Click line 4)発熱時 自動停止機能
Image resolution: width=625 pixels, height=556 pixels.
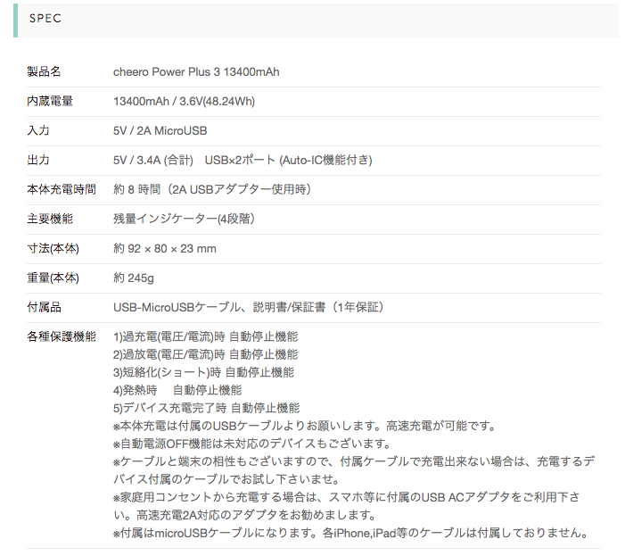pyautogui.click(x=177, y=390)
